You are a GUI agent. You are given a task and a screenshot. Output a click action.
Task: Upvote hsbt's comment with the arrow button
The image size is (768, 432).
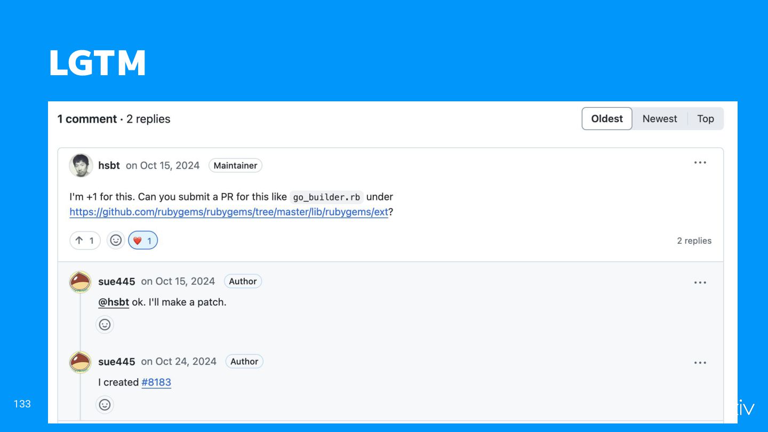pos(85,241)
